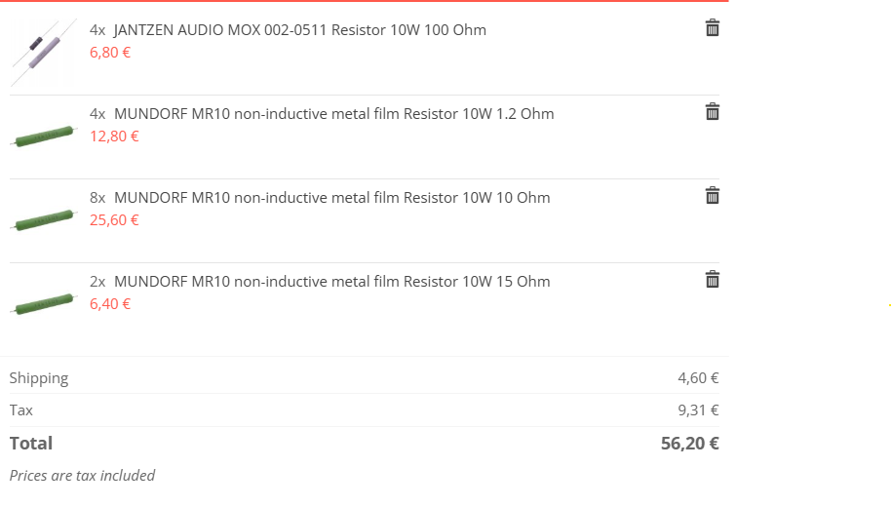Click the 1.2 Ohm green resistor thumbnail
892x507 pixels.
pos(43,136)
